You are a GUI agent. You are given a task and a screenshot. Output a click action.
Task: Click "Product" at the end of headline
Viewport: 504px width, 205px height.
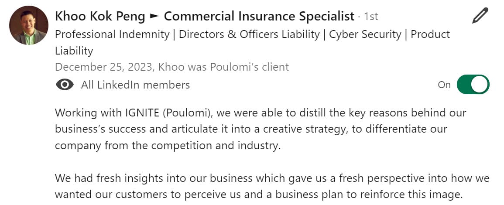pyautogui.click(x=430, y=34)
